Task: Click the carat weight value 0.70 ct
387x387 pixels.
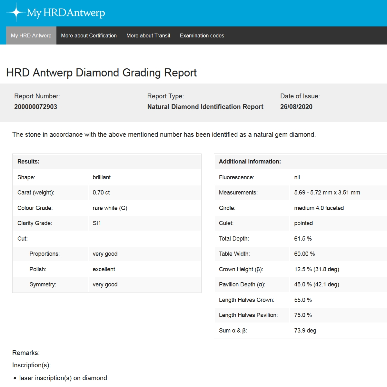Action: pos(101,193)
